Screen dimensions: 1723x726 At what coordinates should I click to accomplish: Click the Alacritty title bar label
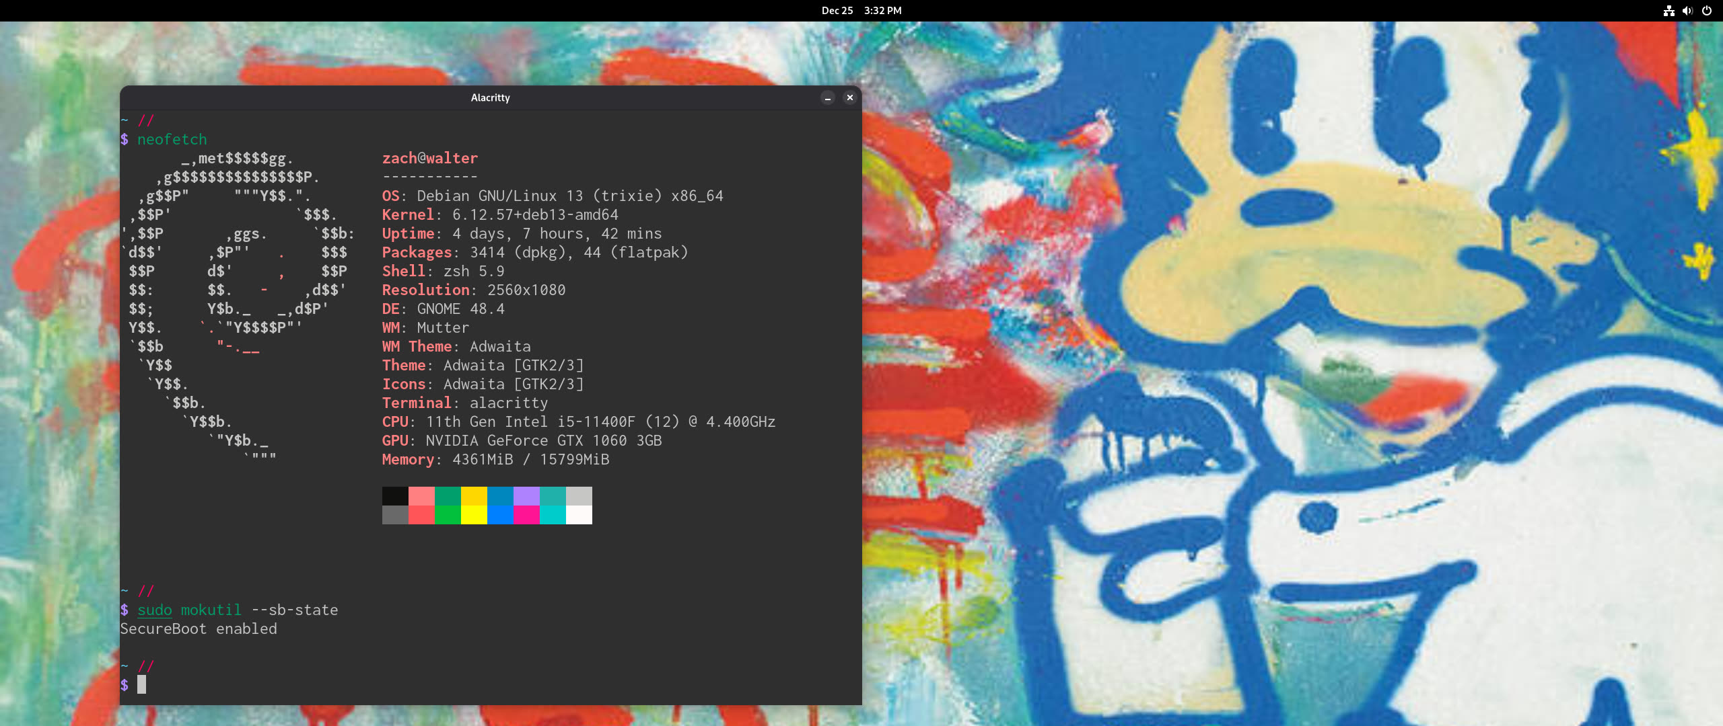click(x=490, y=97)
